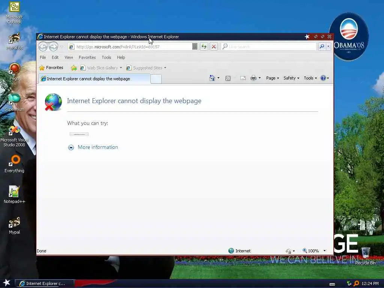
Task: Open Microsoft Visual Studio 2008 shortcut
Action: 14,136
